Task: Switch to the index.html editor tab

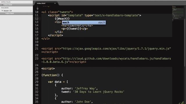Action: [41, 3]
